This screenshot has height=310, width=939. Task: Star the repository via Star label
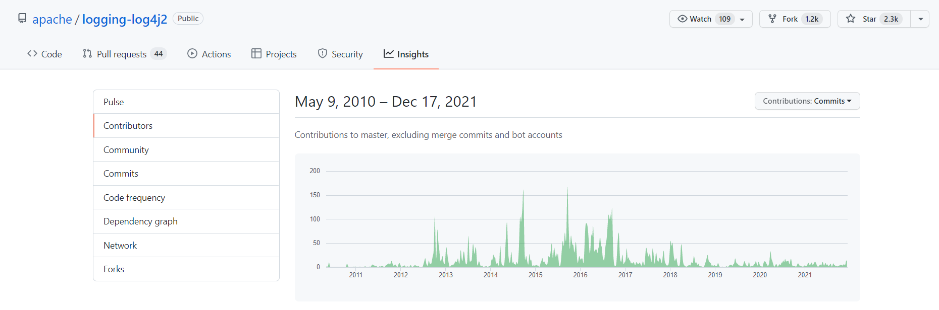click(869, 19)
